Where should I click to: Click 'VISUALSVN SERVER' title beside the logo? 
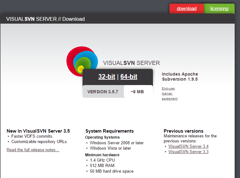click(131, 63)
